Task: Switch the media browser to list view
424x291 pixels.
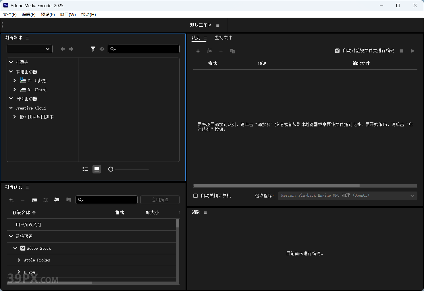Action: click(85, 169)
